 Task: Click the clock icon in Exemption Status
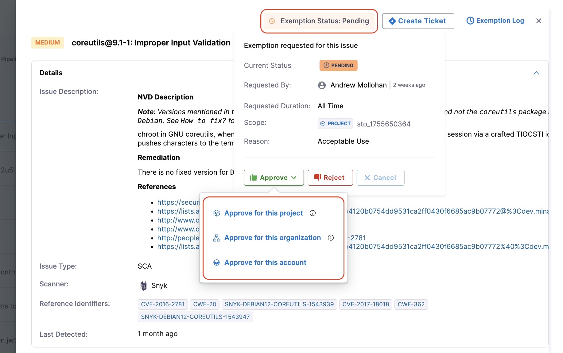coord(272,21)
